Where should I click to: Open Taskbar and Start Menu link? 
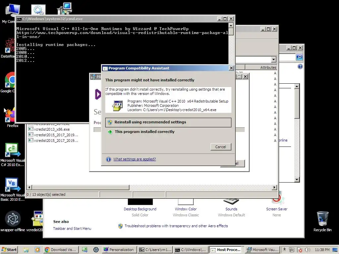[x=72, y=229]
